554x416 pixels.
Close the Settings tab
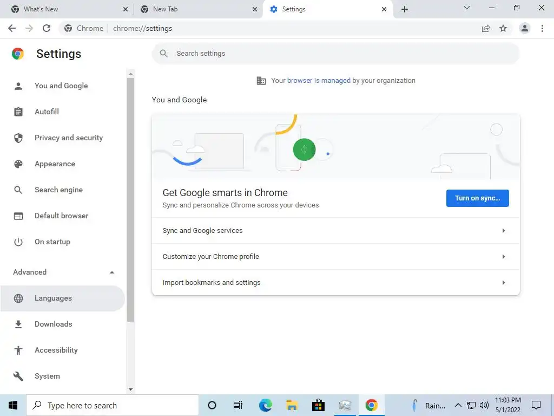point(384,10)
